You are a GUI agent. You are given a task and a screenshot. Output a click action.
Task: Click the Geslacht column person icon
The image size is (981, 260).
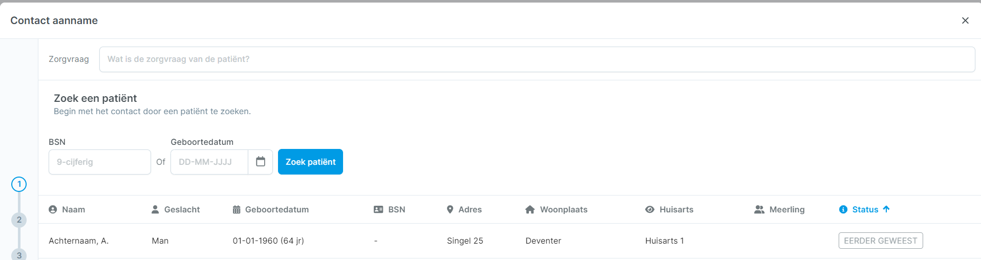click(155, 209)
